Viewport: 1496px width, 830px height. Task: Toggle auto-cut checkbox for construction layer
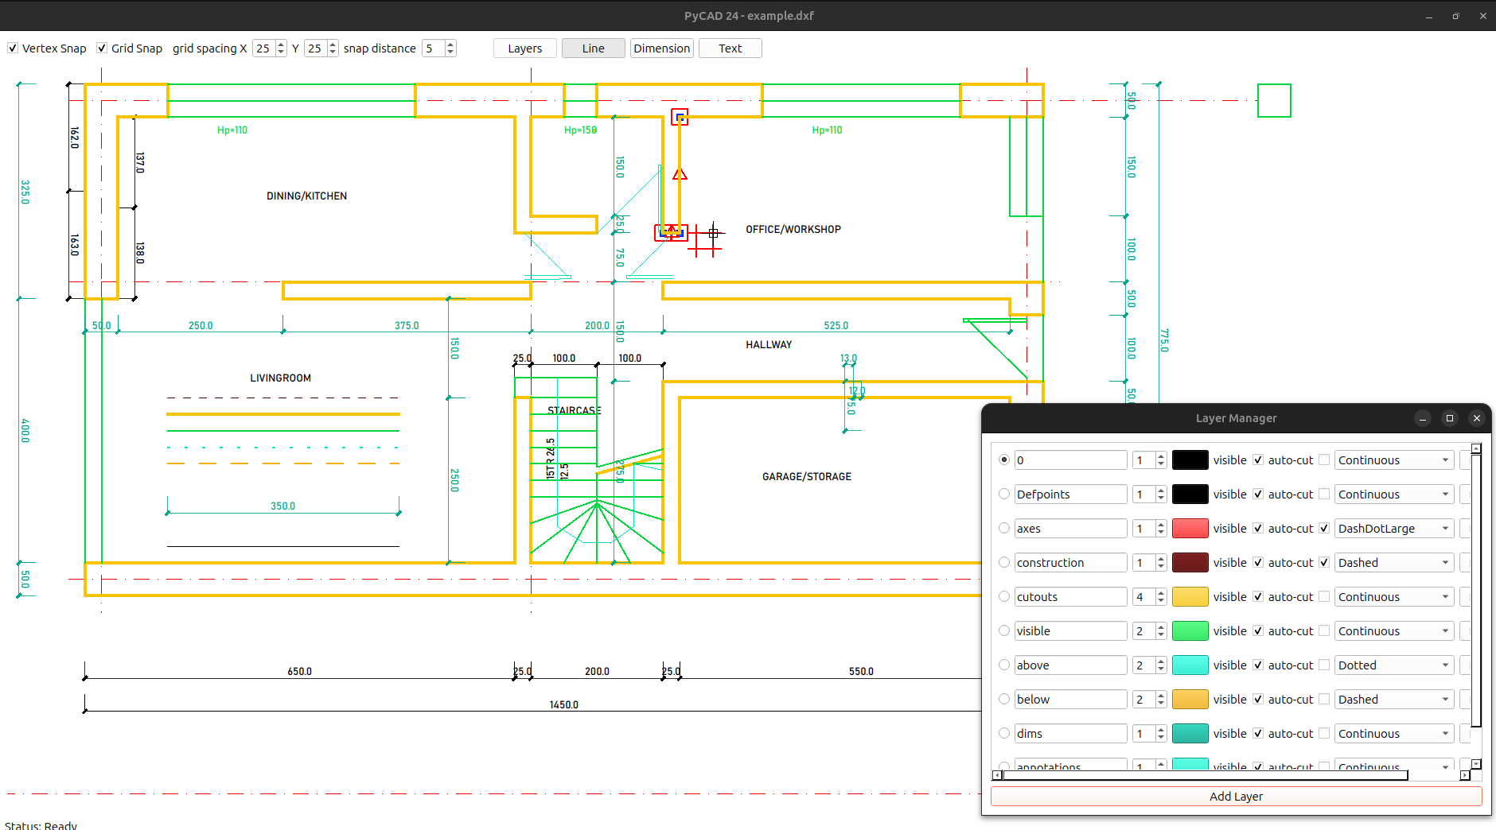pyautogui.click(x=1324, y=562)
